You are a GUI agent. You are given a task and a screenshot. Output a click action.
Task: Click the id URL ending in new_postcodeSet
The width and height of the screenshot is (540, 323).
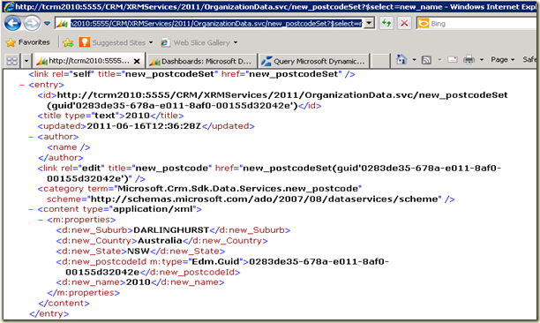point(282,95)
